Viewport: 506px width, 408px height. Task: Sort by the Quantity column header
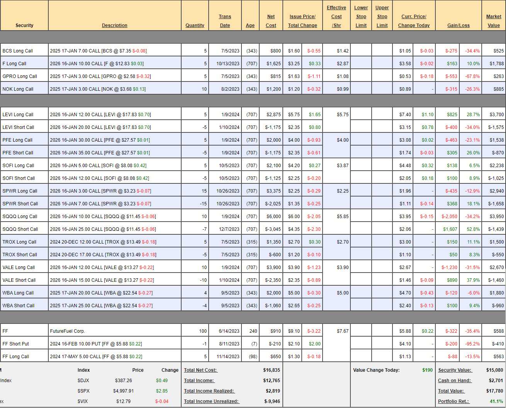point(195,25)
